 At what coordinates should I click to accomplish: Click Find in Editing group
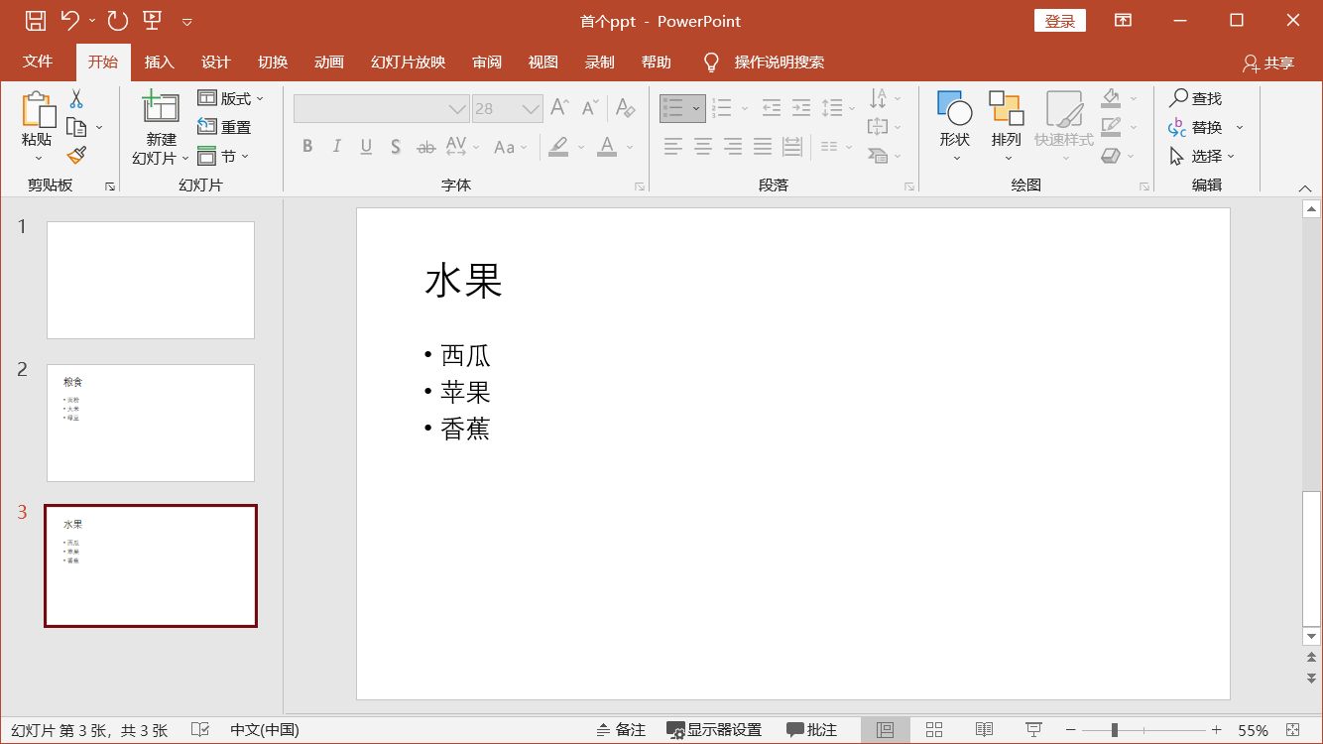pos(1195,98)
